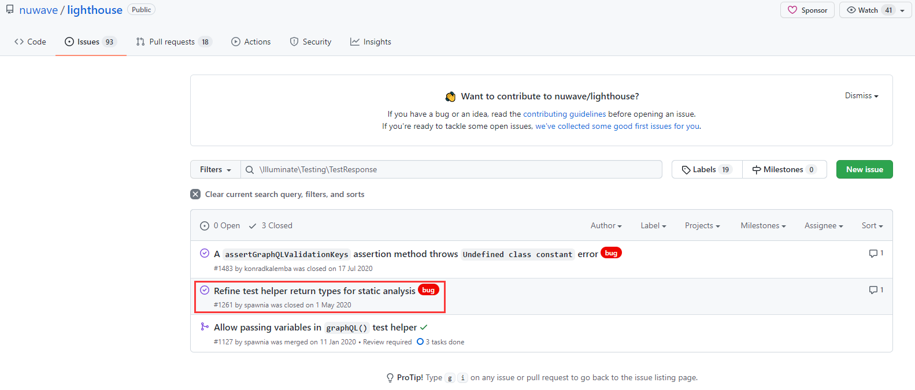915x390 pixels.
Task: Click the merged pull request icon for #1127
Action: click(x=205, y=327)
